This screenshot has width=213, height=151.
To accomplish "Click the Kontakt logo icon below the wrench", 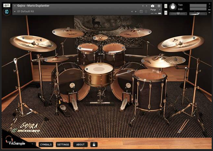I will (7, 12).
